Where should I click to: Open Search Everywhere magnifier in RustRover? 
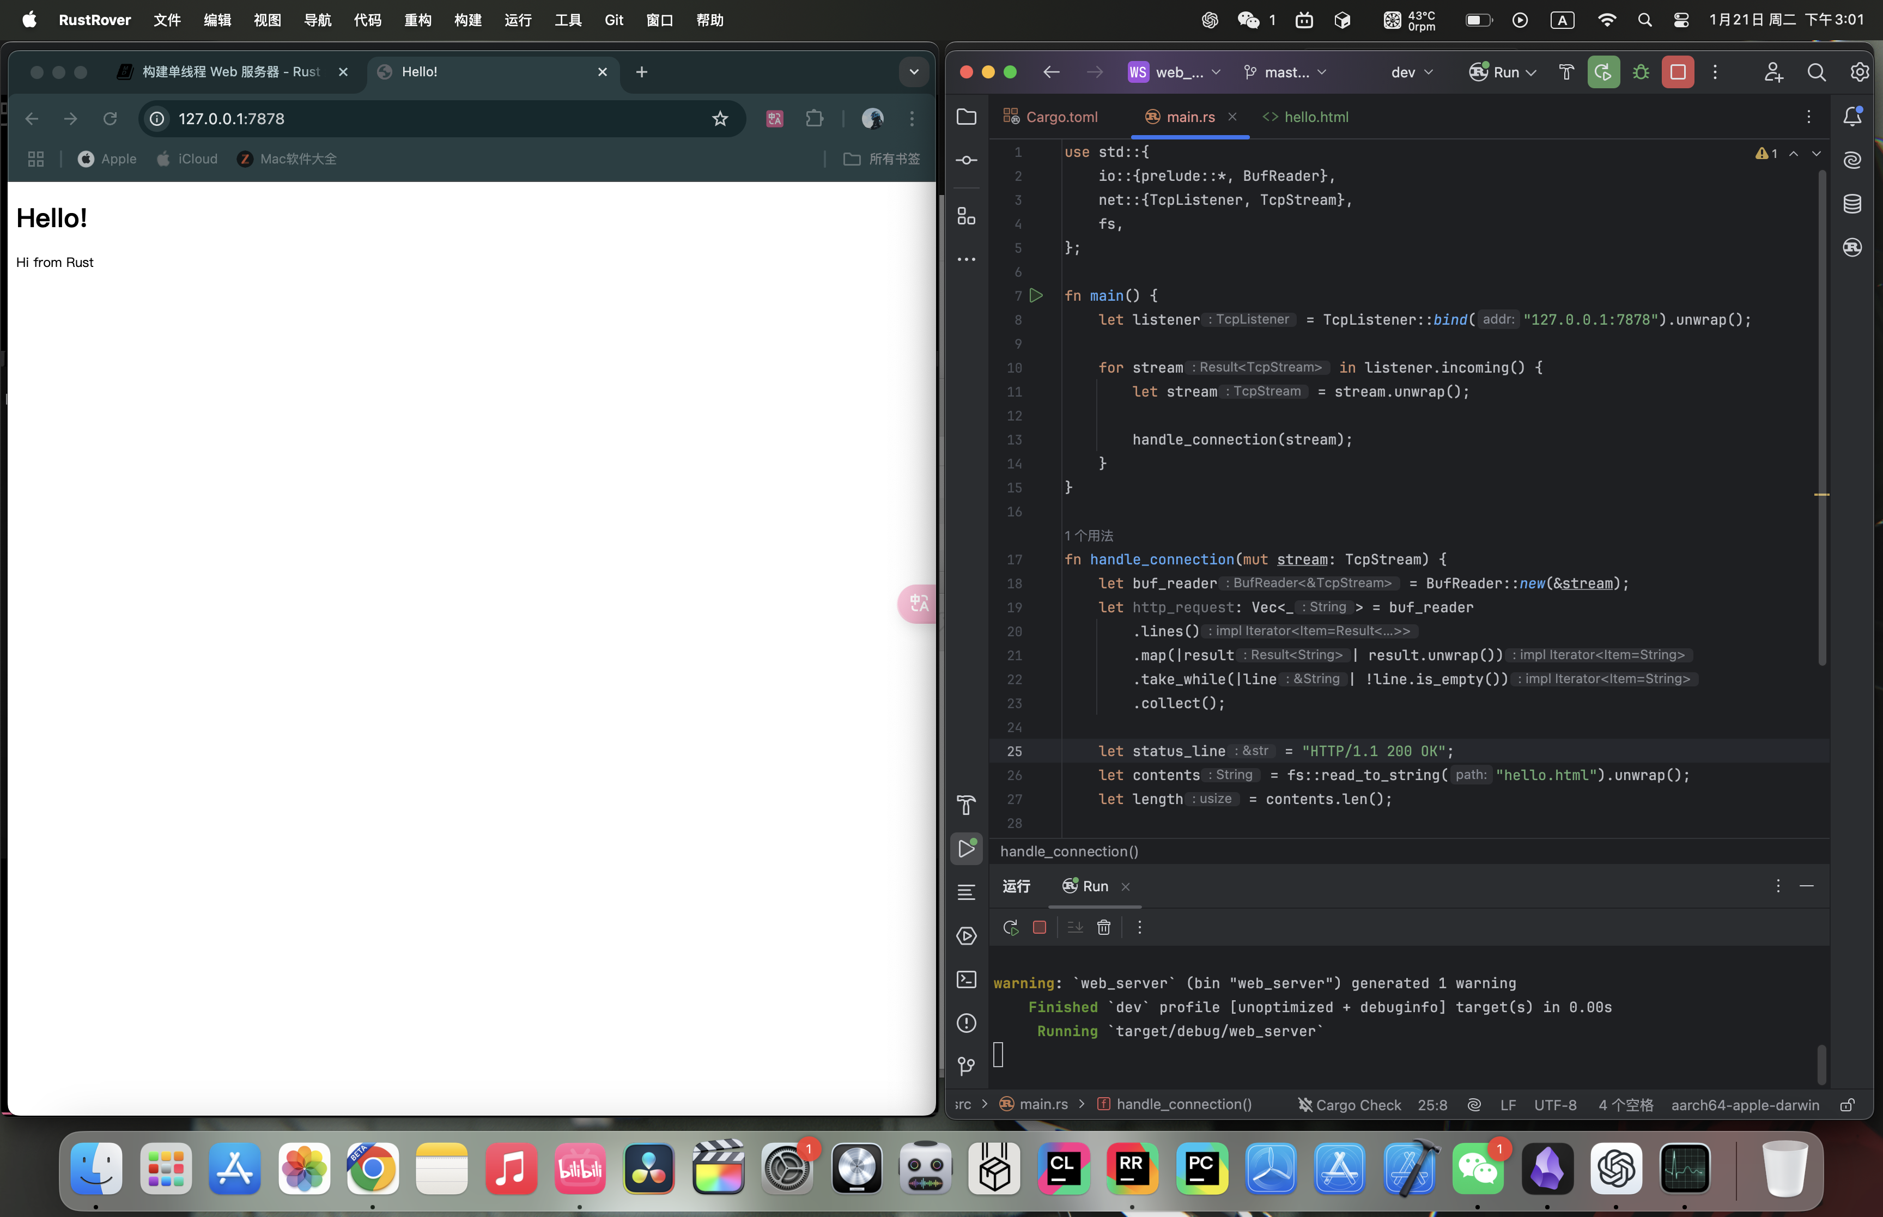[x=1816, y=72]
